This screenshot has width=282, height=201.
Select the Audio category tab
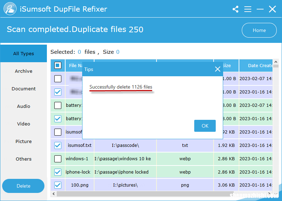[24, 106]
